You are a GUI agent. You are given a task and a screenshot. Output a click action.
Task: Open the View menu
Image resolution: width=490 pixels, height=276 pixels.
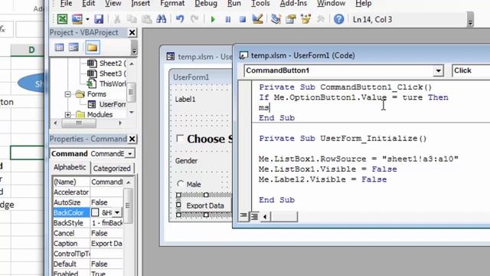click(x=113, y=3)
